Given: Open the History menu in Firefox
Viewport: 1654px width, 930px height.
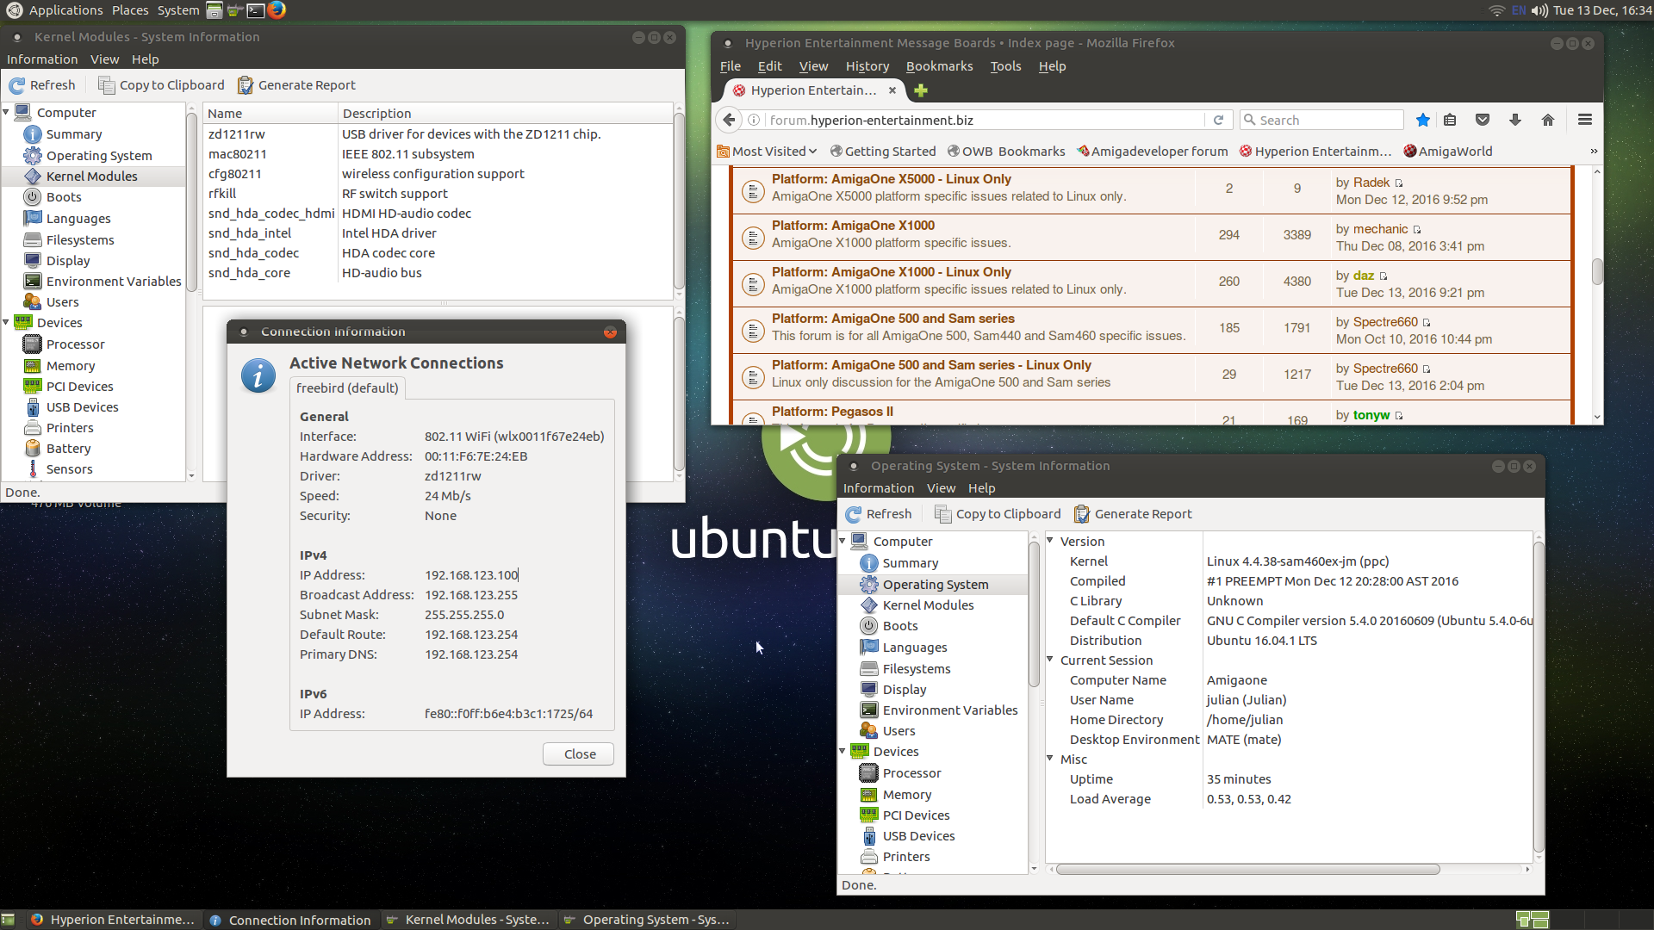Looking at the screenshot, I should pyautogui.click(x=867, y=66).
